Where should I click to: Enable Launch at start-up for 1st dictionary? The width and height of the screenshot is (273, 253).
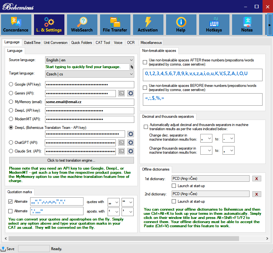174,186
